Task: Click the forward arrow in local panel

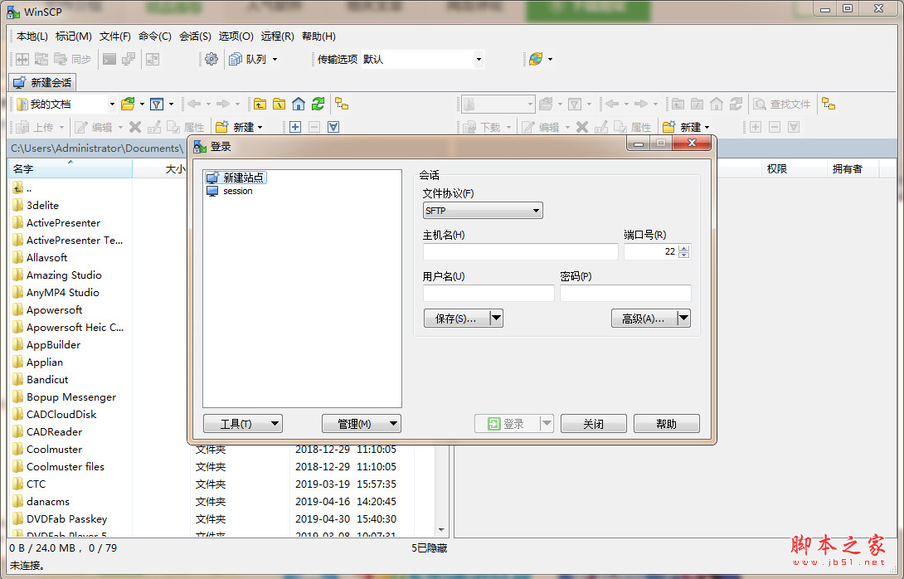Action: 223,104
